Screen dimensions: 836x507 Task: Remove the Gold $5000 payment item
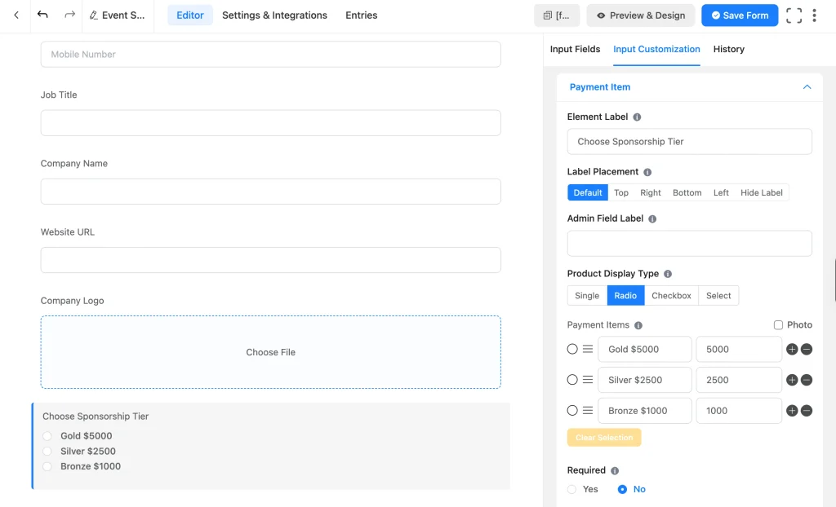coord(806,350)
